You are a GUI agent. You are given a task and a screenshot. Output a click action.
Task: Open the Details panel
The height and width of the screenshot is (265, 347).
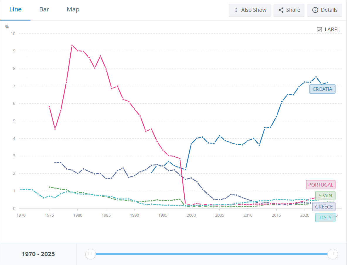click(x=324, y=10)
